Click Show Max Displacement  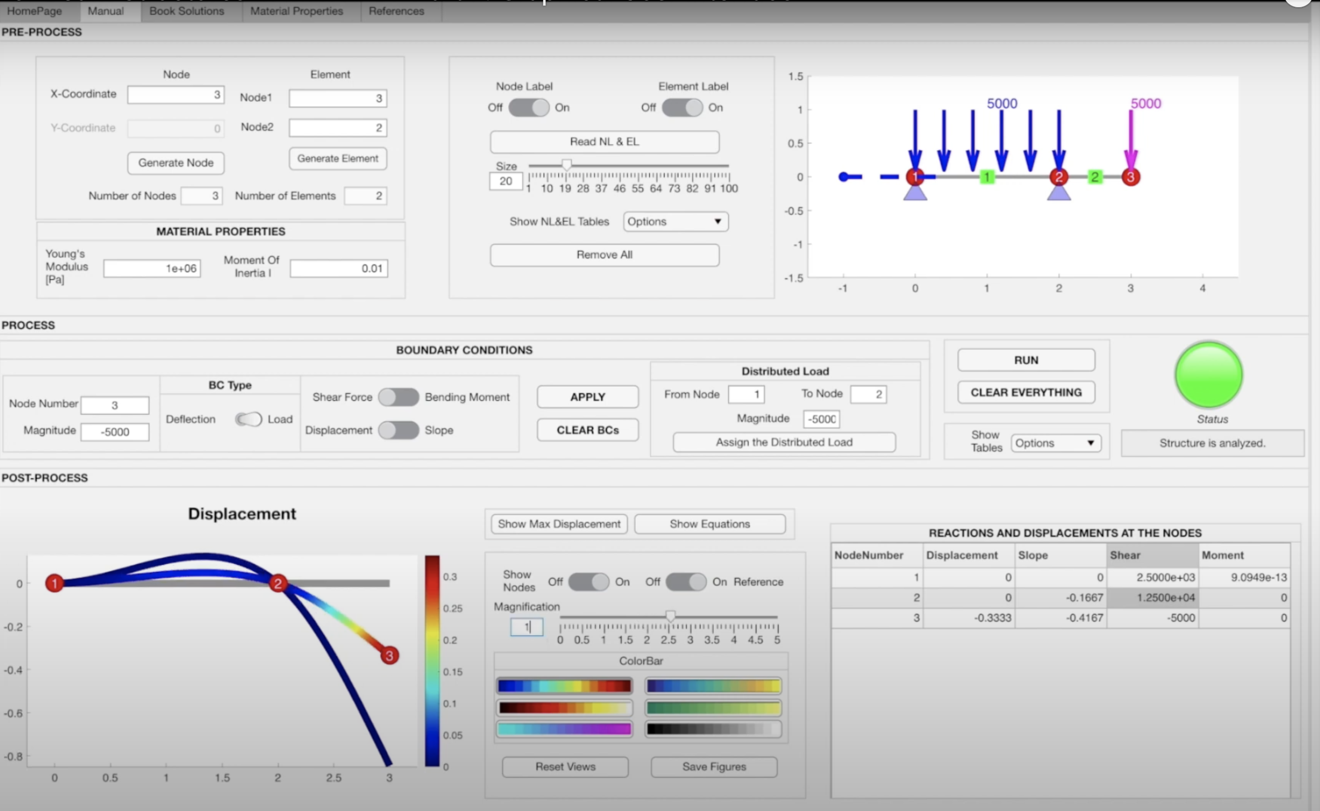(x=558, y=523)
